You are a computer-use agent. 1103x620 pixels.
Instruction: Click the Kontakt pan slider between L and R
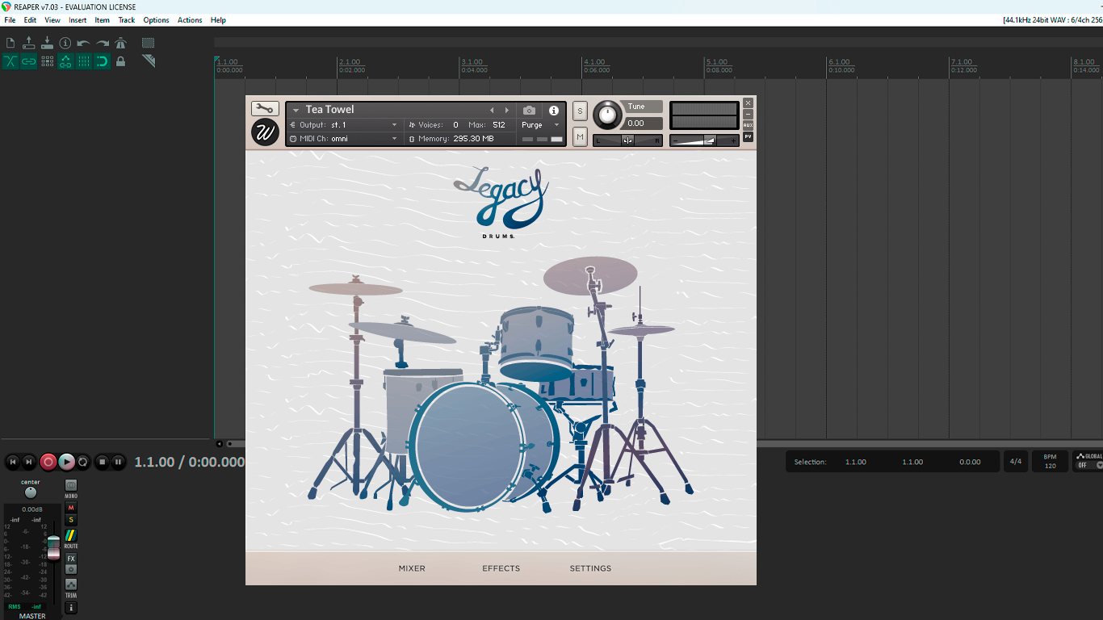pos(627,140)
